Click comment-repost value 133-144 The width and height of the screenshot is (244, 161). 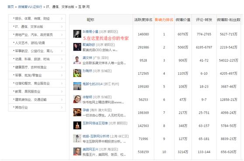204,152
